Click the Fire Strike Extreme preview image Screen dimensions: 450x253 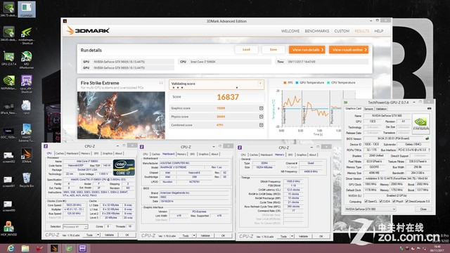coord(121,115)
